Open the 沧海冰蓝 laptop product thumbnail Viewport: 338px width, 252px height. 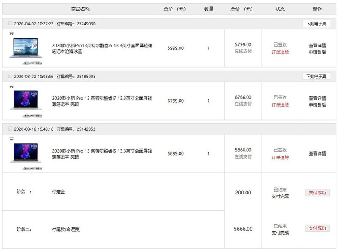[x=26, y=48]
